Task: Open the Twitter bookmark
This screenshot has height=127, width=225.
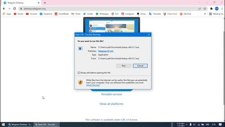Action: click(x=88, y=14)
